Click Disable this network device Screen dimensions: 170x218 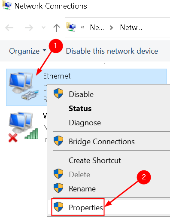tap(112, 51)
